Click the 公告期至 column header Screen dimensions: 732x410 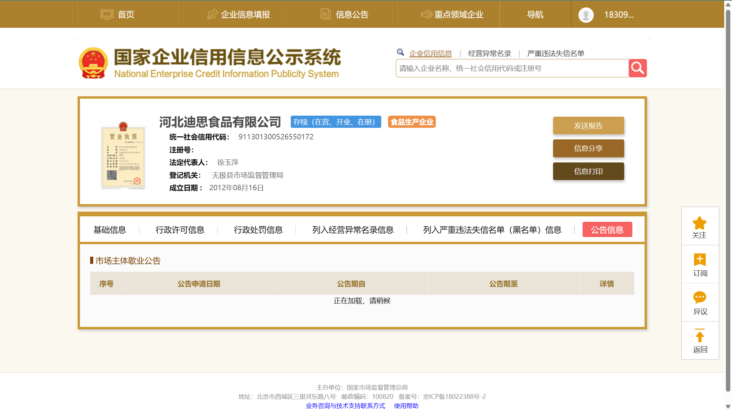point(503,284)
